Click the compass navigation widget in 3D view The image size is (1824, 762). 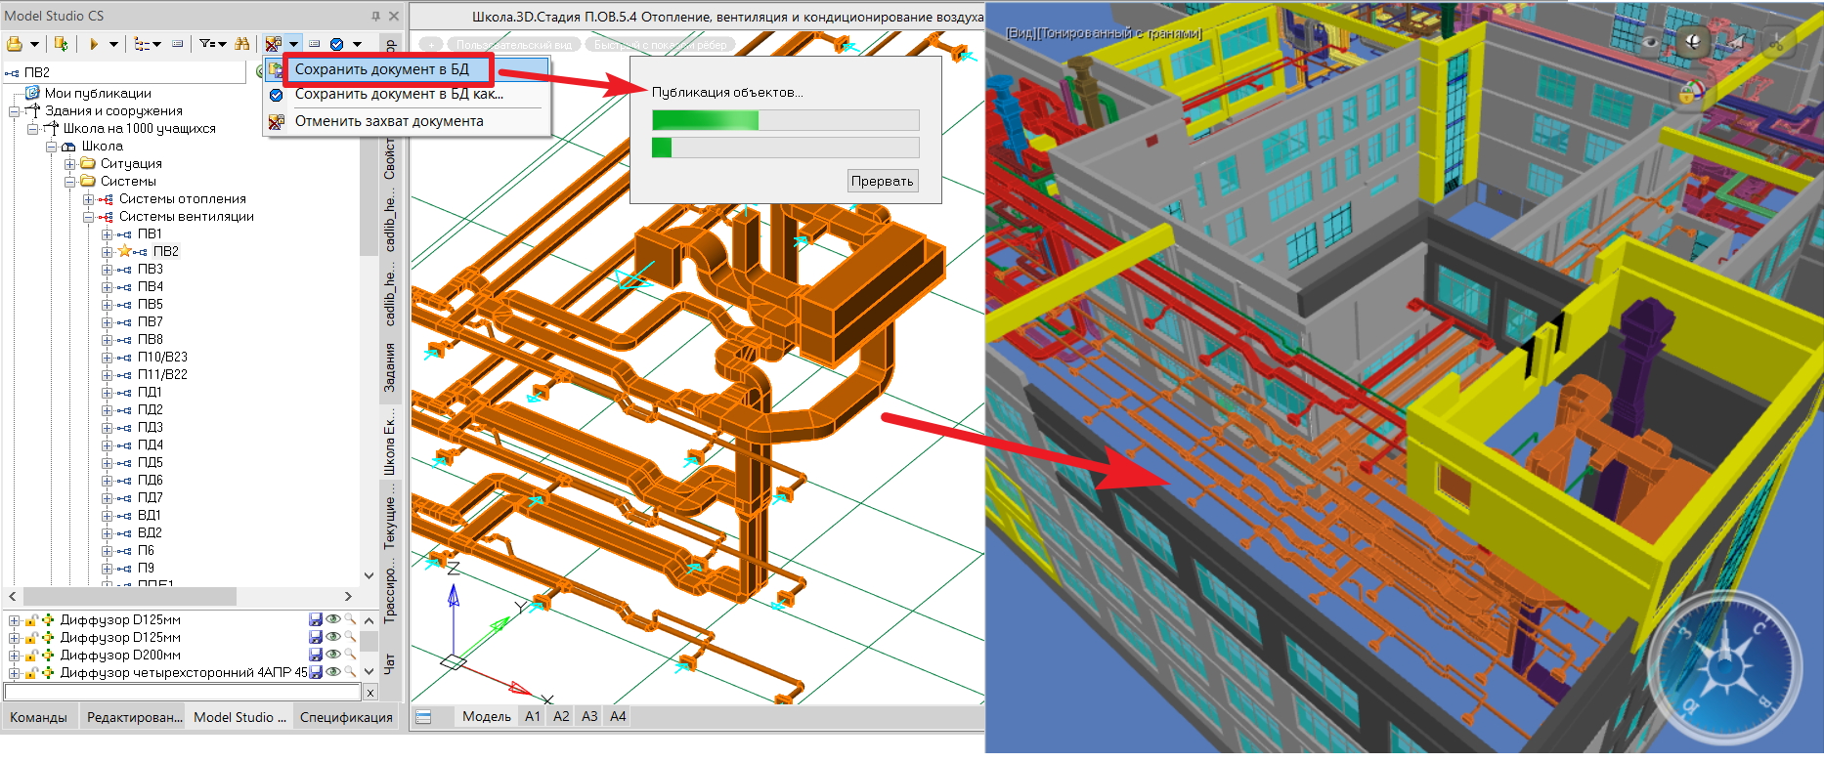(1724, 666)
